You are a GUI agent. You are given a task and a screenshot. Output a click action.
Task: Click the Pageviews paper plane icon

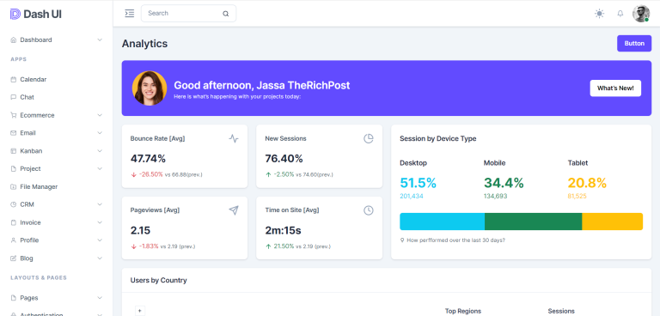[x=234, y=210]
